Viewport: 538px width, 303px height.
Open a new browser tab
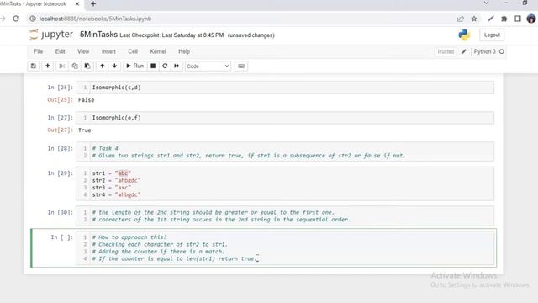(x=93, y=4)
